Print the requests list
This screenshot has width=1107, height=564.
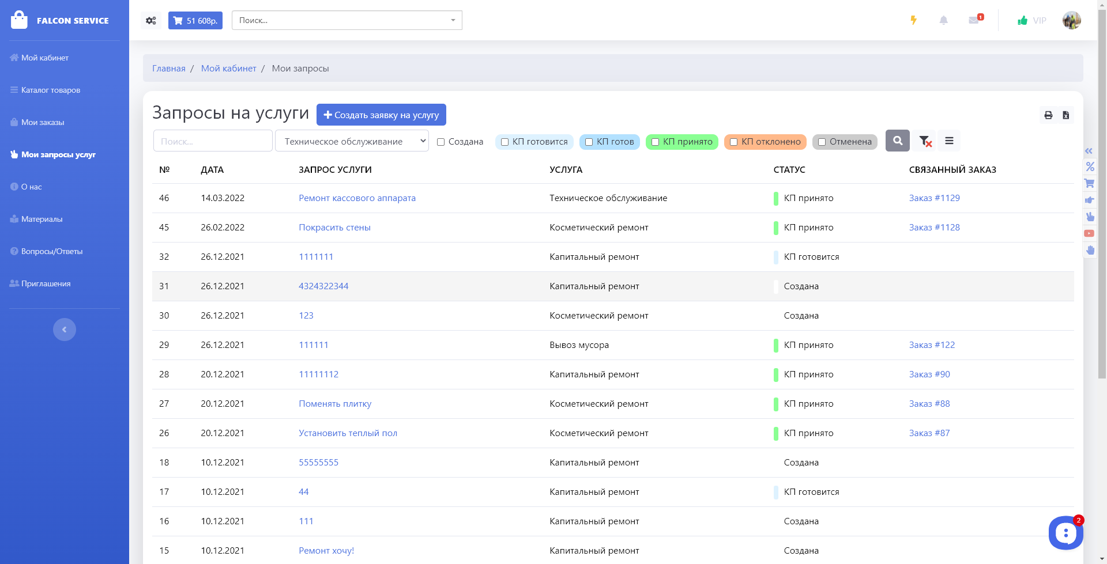click(1048, 115)
